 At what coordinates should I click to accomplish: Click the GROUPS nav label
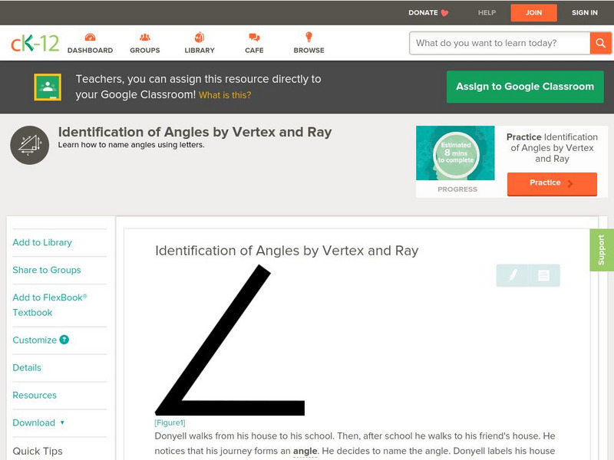[145, 51]
